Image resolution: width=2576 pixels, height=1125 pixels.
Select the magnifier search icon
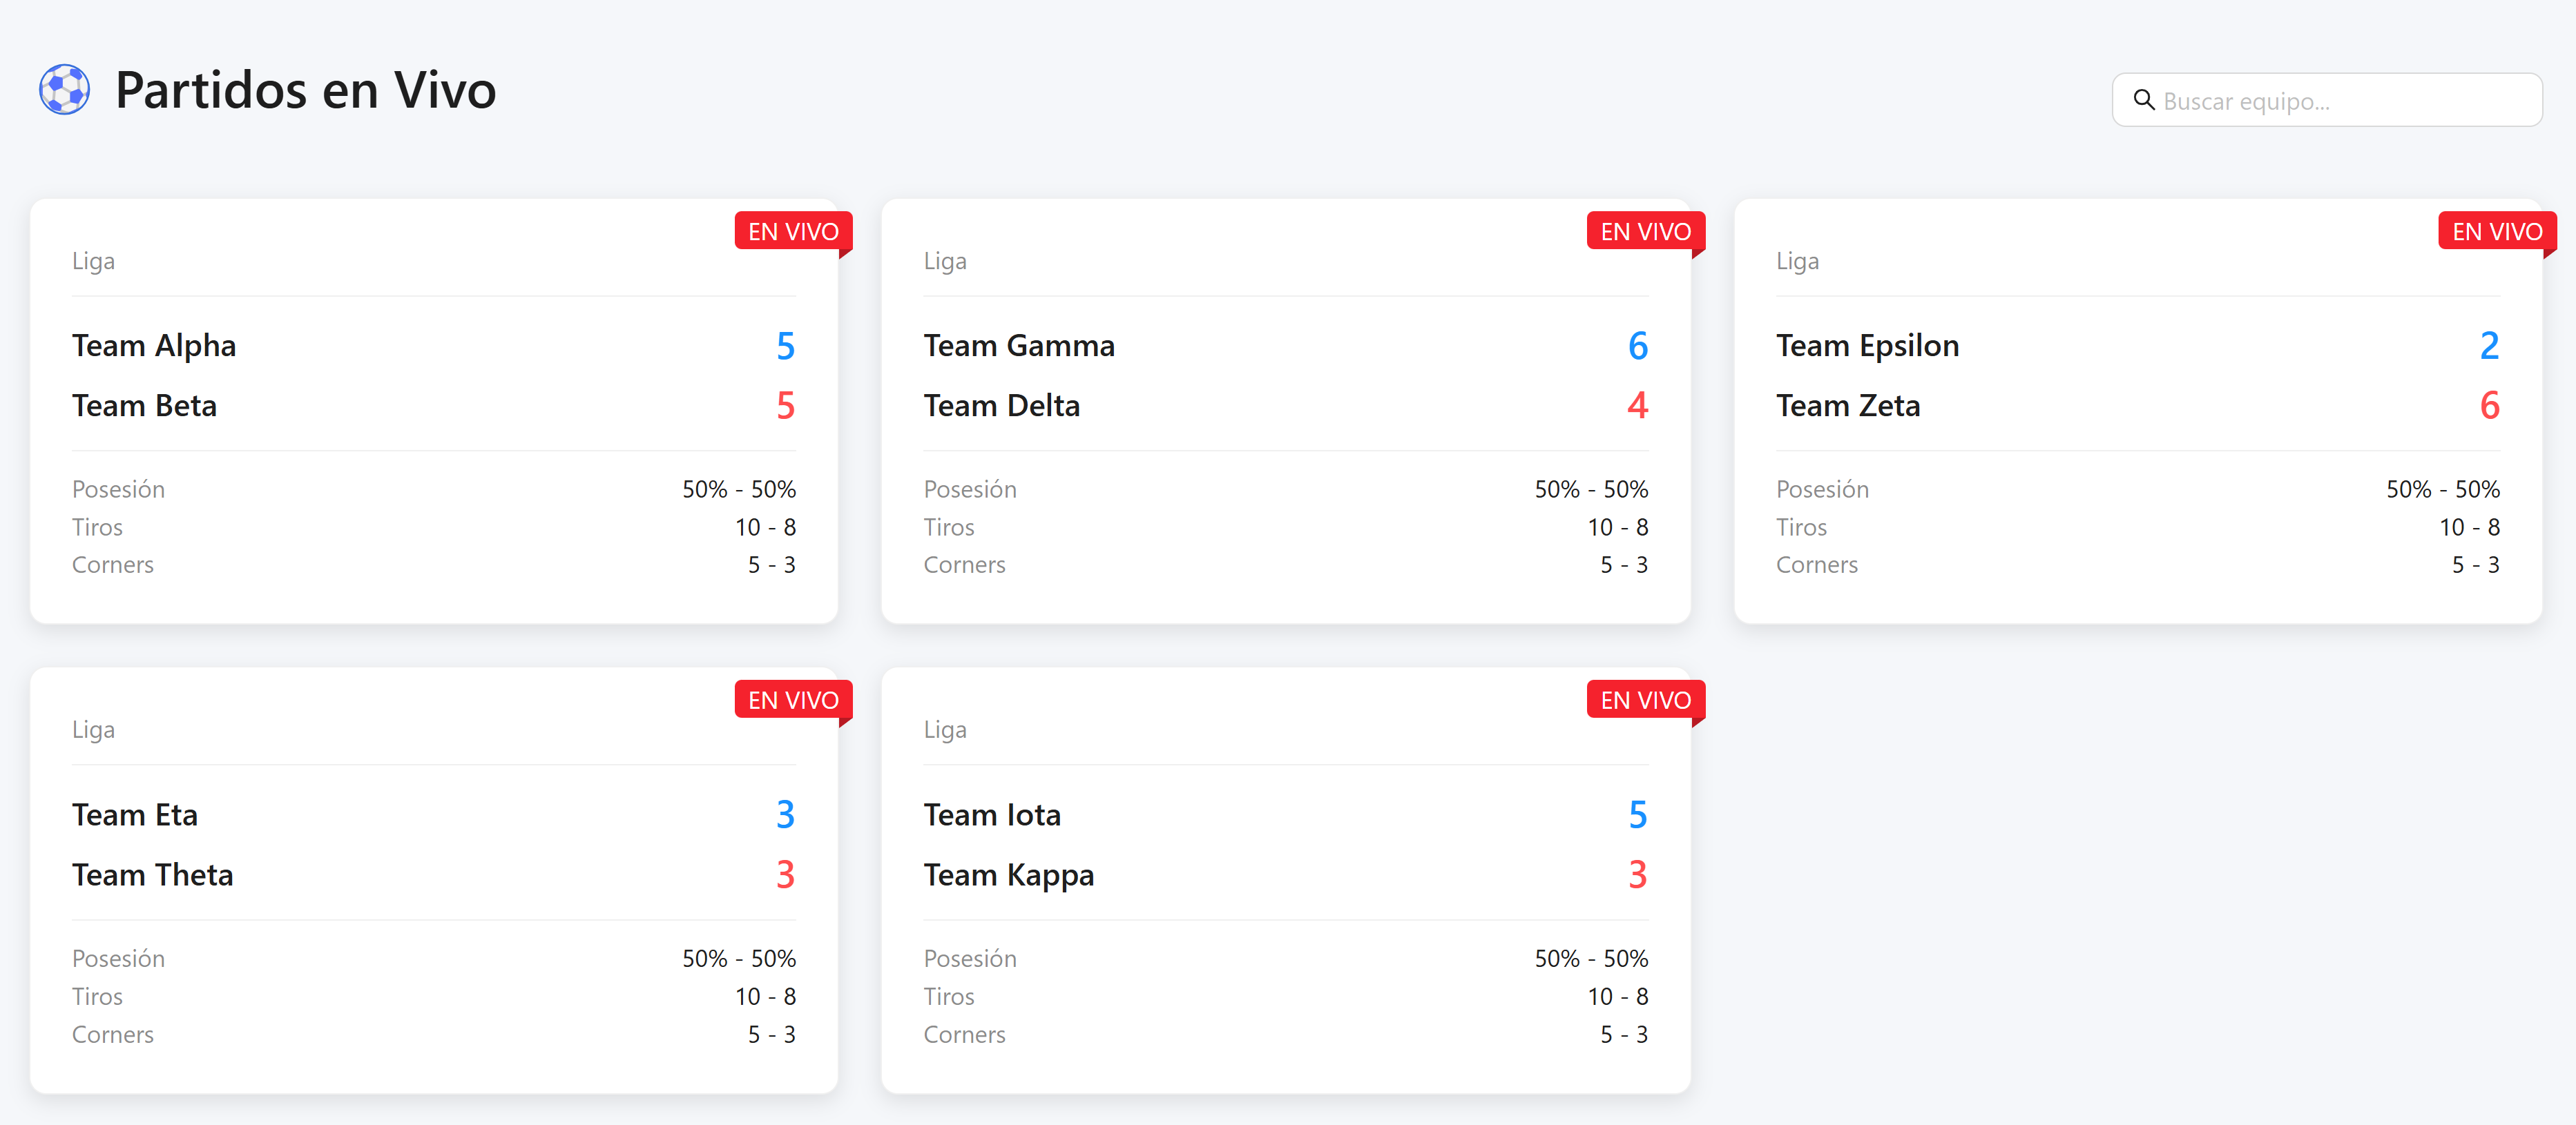pos(2144,100)
